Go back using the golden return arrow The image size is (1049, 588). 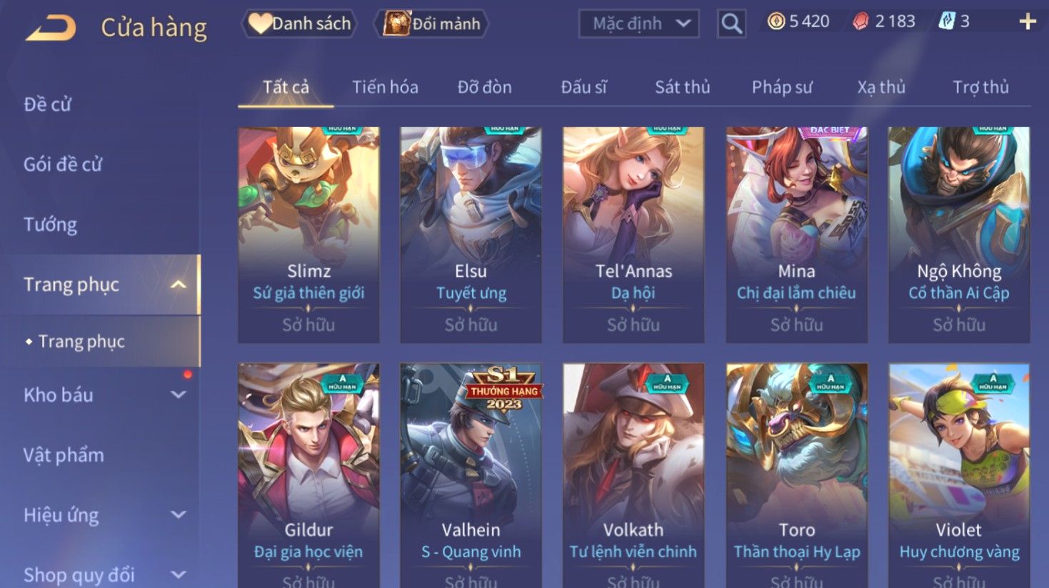pyautogui.click(x=51, y=28)
